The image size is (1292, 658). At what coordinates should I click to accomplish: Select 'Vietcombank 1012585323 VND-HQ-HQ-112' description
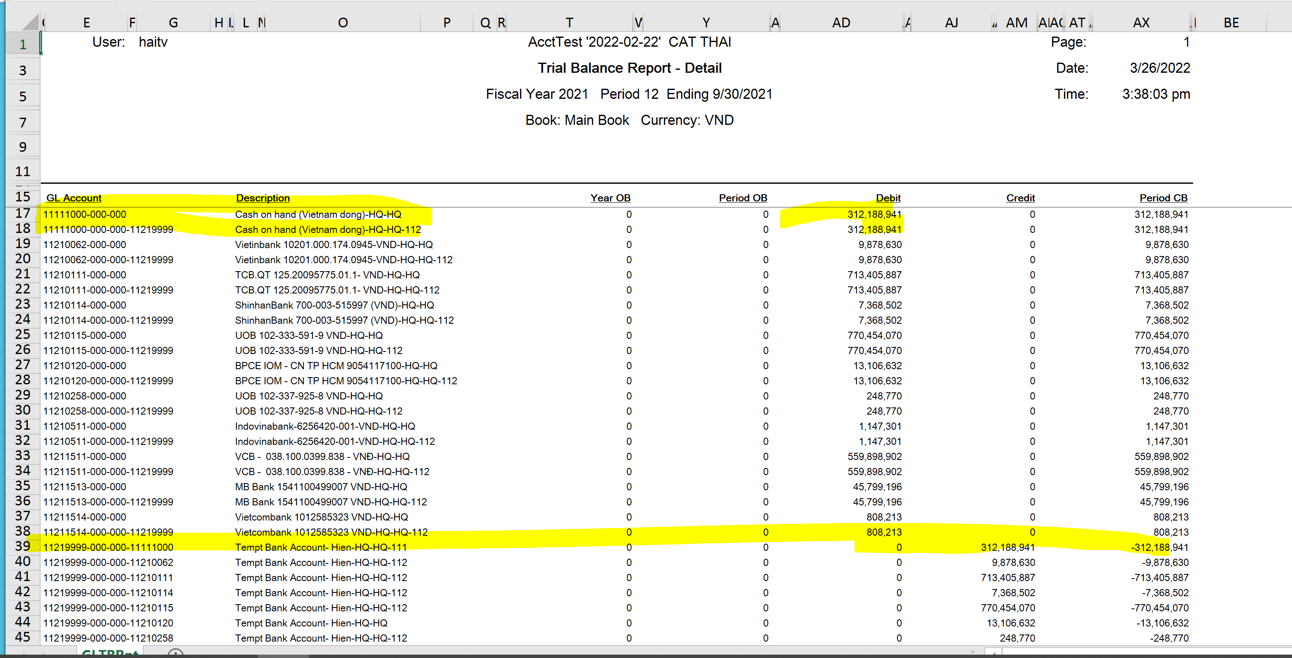(332, 532)
